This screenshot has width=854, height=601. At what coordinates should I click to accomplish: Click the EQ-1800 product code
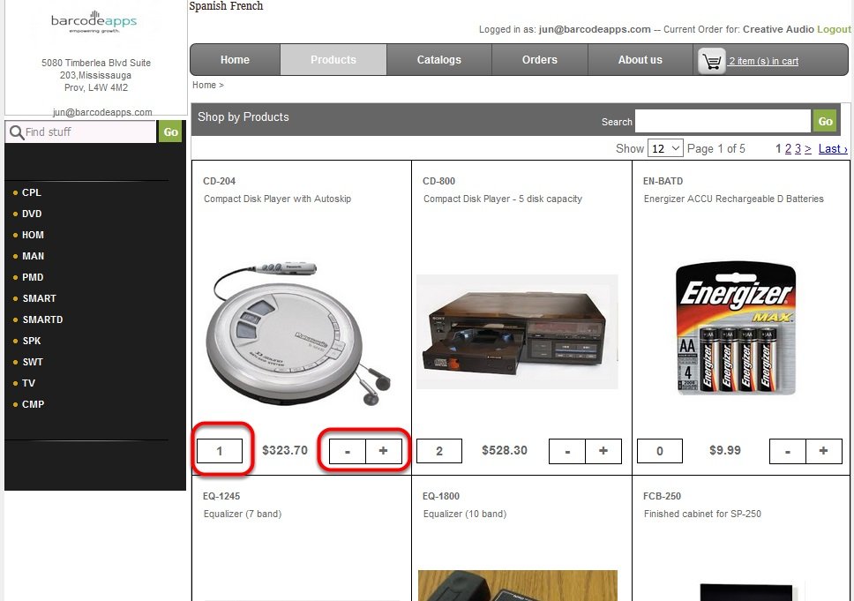[x=441, y=496]
